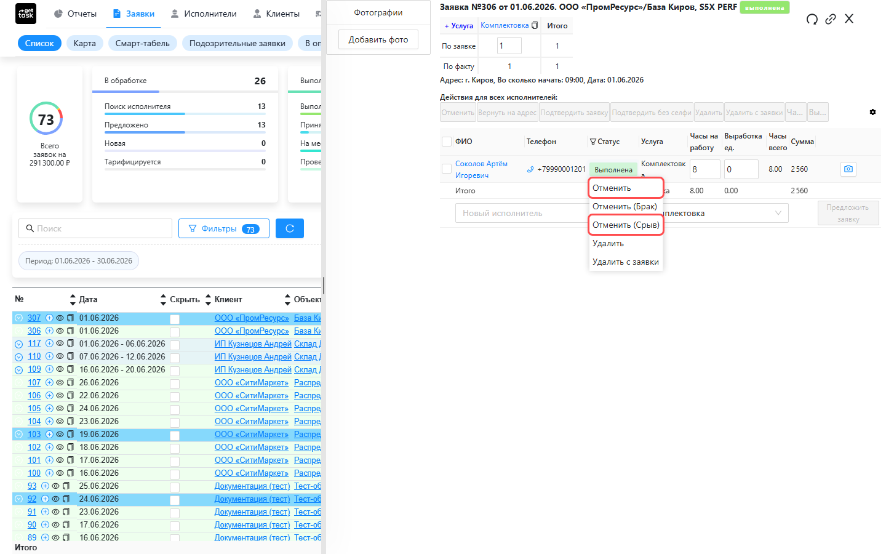Click the camera icon in Соколов row
Image resolution: width=886 pixels, height=554 pixels.
(x=848, y=169)
